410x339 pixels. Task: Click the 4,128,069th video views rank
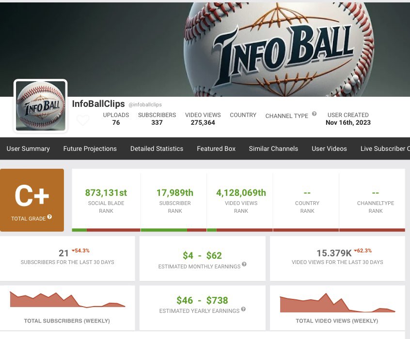tap(241, 192)
